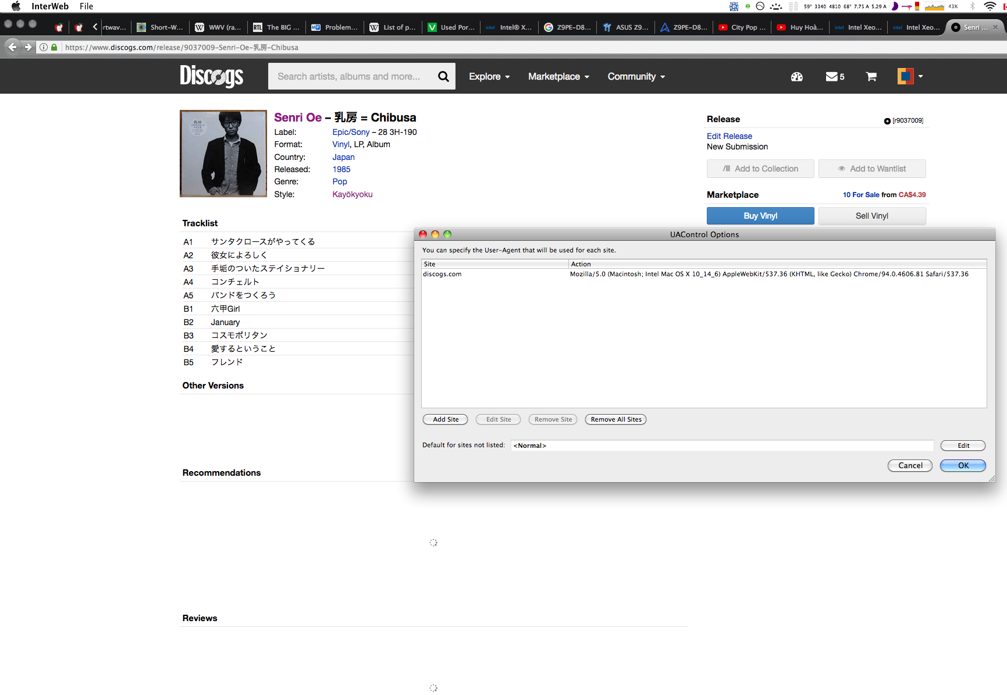Click the red and yellow bar menu icon
1007x695 pixels.
click(917, 6)
